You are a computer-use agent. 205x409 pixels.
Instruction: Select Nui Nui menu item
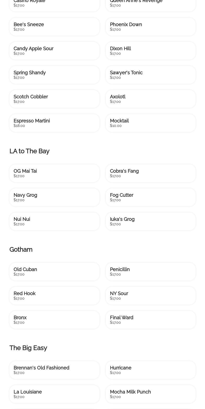point(54,221)
